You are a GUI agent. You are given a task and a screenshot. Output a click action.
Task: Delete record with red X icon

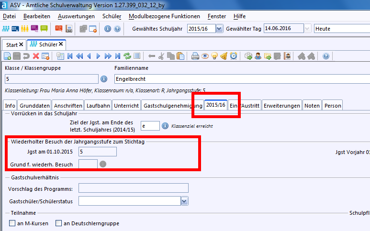pos(36,56)
